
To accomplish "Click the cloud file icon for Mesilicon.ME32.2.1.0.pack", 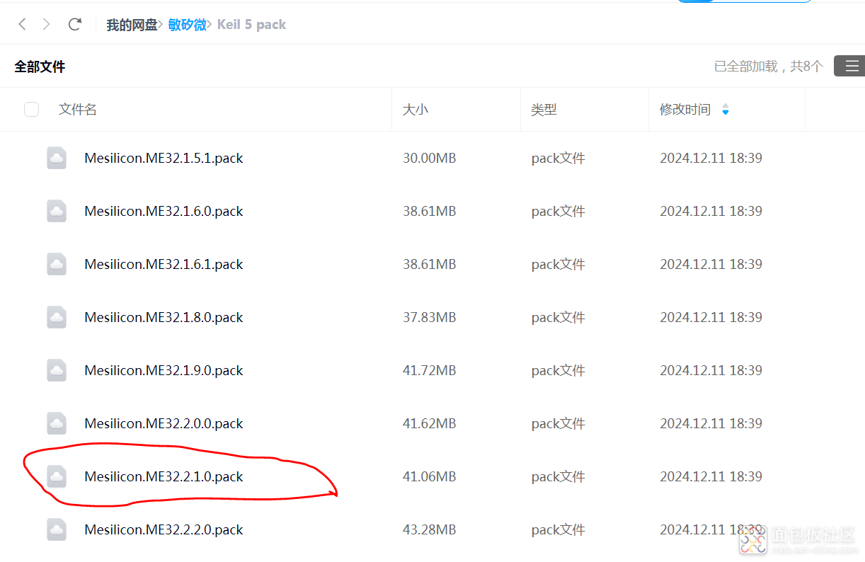I will point(57,476).
